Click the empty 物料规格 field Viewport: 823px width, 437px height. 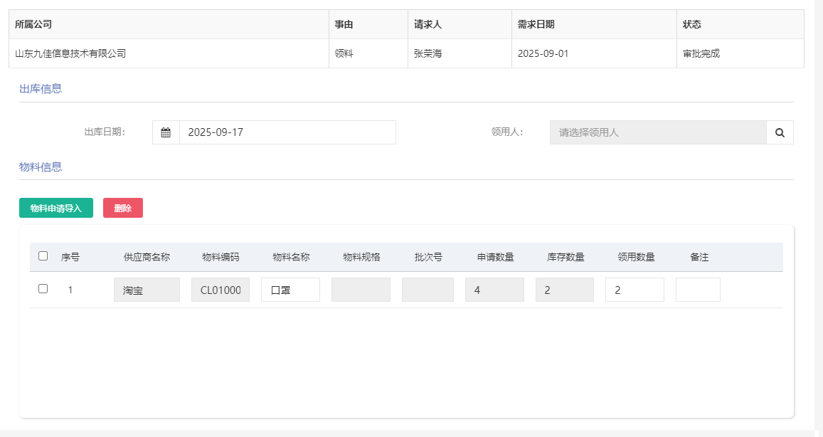point(361,290)
